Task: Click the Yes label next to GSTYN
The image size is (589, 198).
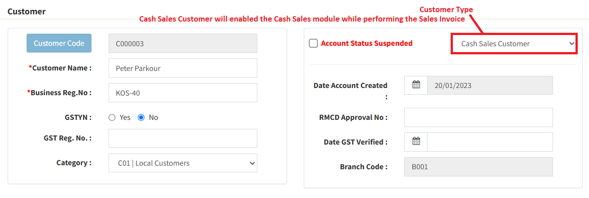Action: (x=125, y=118)
